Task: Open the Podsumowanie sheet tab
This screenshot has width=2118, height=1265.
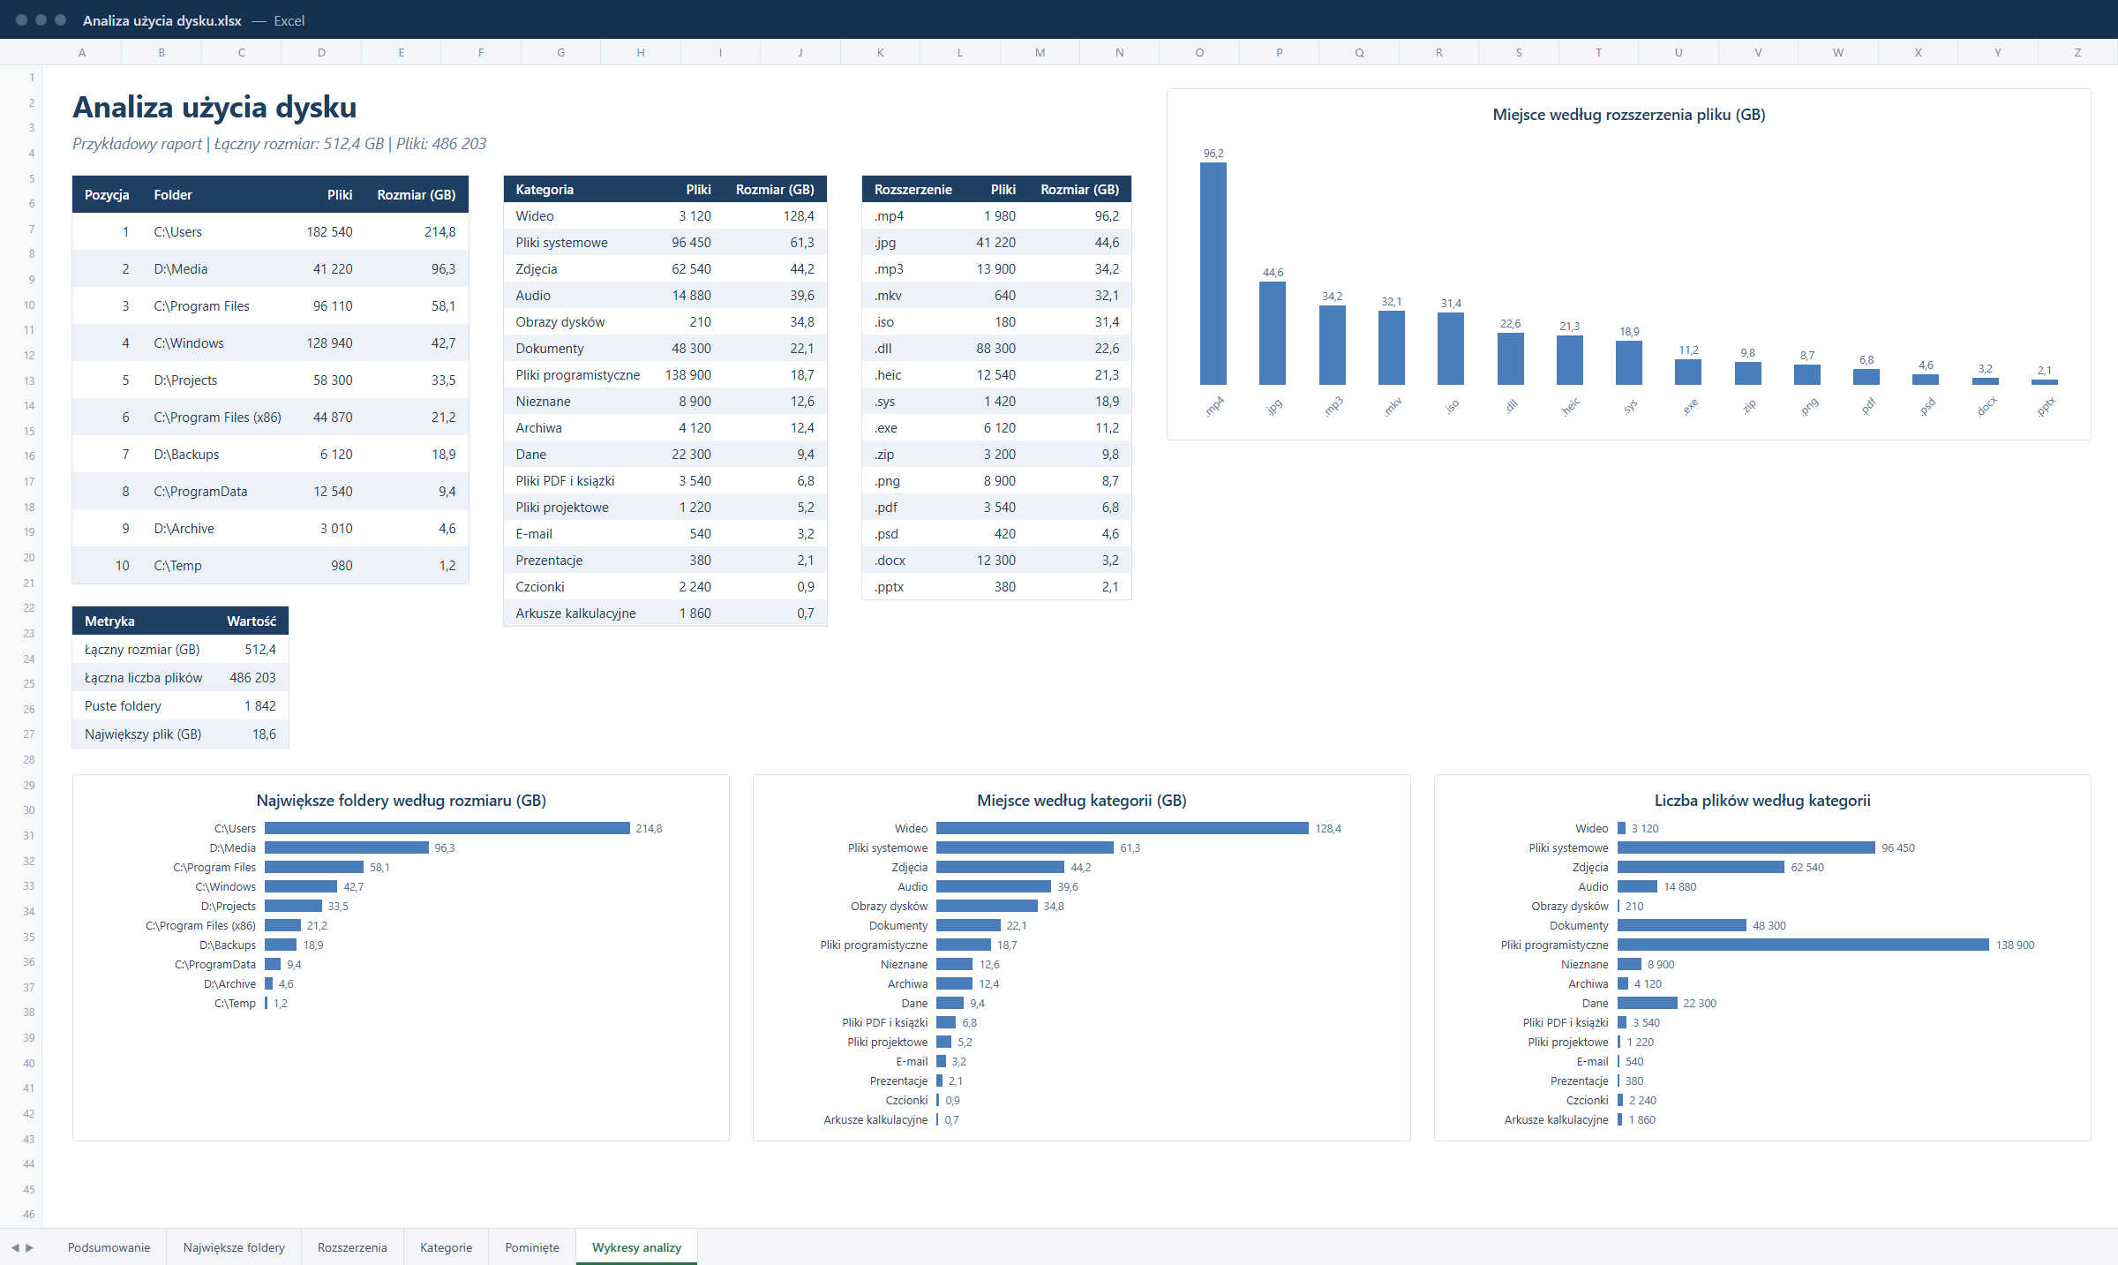Action: 109,1247
